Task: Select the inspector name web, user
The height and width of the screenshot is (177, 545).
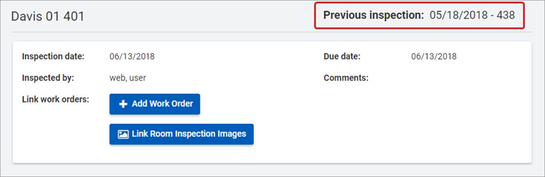Action: 128,78
